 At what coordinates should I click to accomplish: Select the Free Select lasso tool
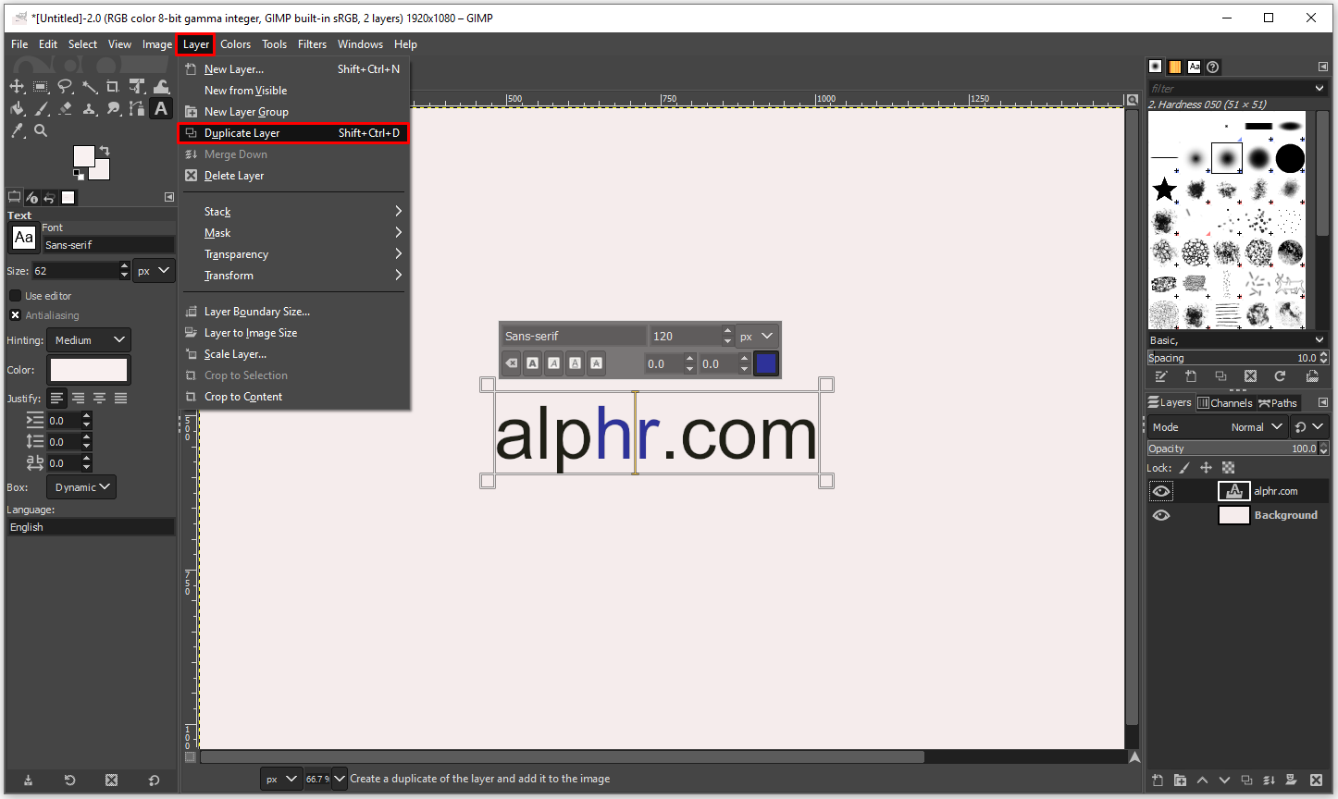point(65,86)
